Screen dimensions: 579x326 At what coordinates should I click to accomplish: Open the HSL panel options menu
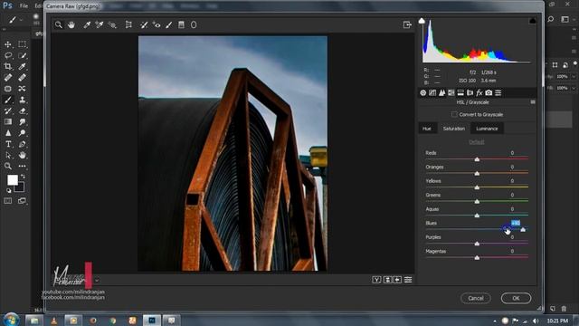tap(533, 102)
